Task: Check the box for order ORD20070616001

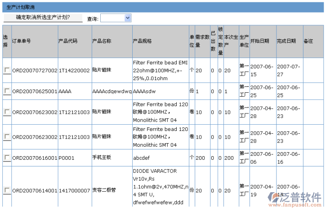Action: click(x=6, y=158)
